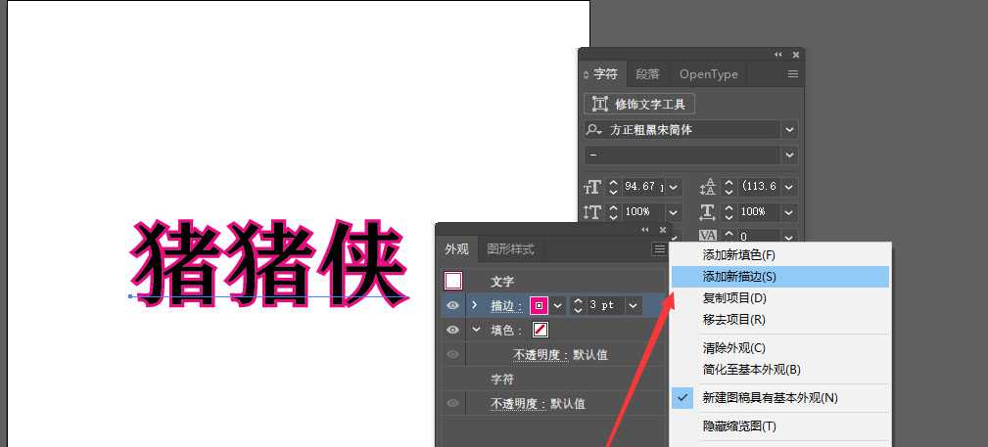Click the vertical scale field 100%
This screenshot has width=988, height=447.
(643, 212)
